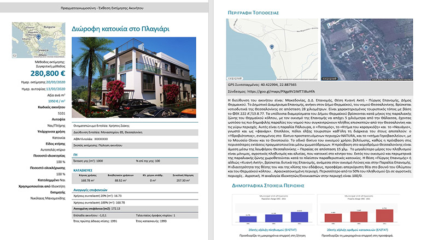Click the pin on the satellite map
Screen dimensions: 421x240
click(366, 47)
